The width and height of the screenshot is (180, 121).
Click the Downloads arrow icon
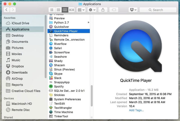(x=8, y=72)
